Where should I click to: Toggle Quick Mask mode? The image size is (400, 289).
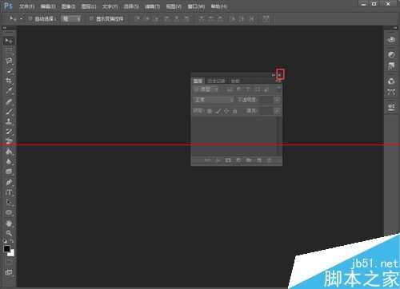coord(9,263)
